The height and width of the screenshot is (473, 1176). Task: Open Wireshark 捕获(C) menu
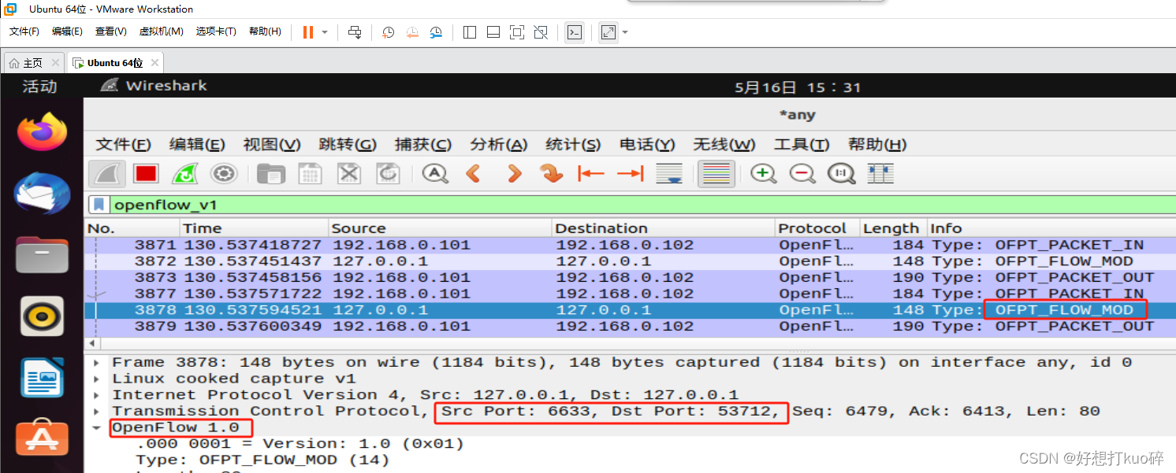tap(423, 145)
